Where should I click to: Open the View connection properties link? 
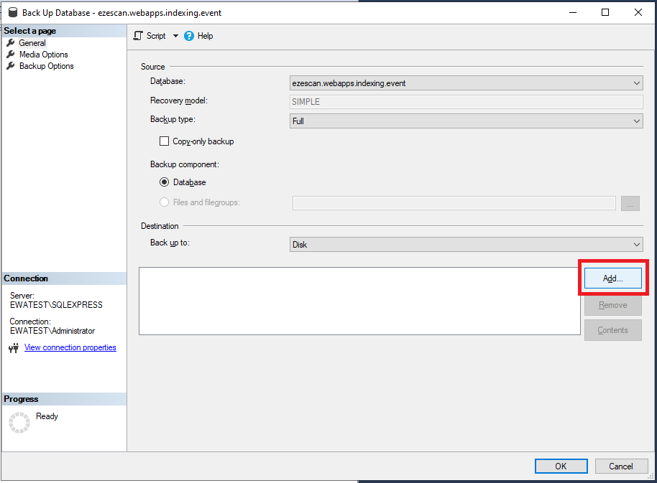(x=70, y=347)
